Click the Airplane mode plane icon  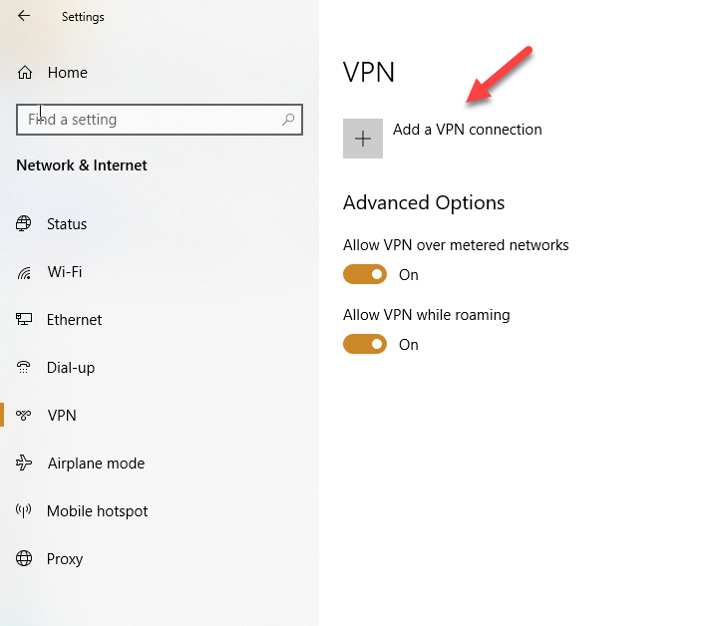[x=24, y=464]
